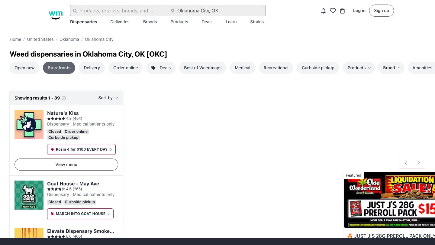The image size is (435, 245).
Task: Click the Oklahoma City location field
Action: 217,11
